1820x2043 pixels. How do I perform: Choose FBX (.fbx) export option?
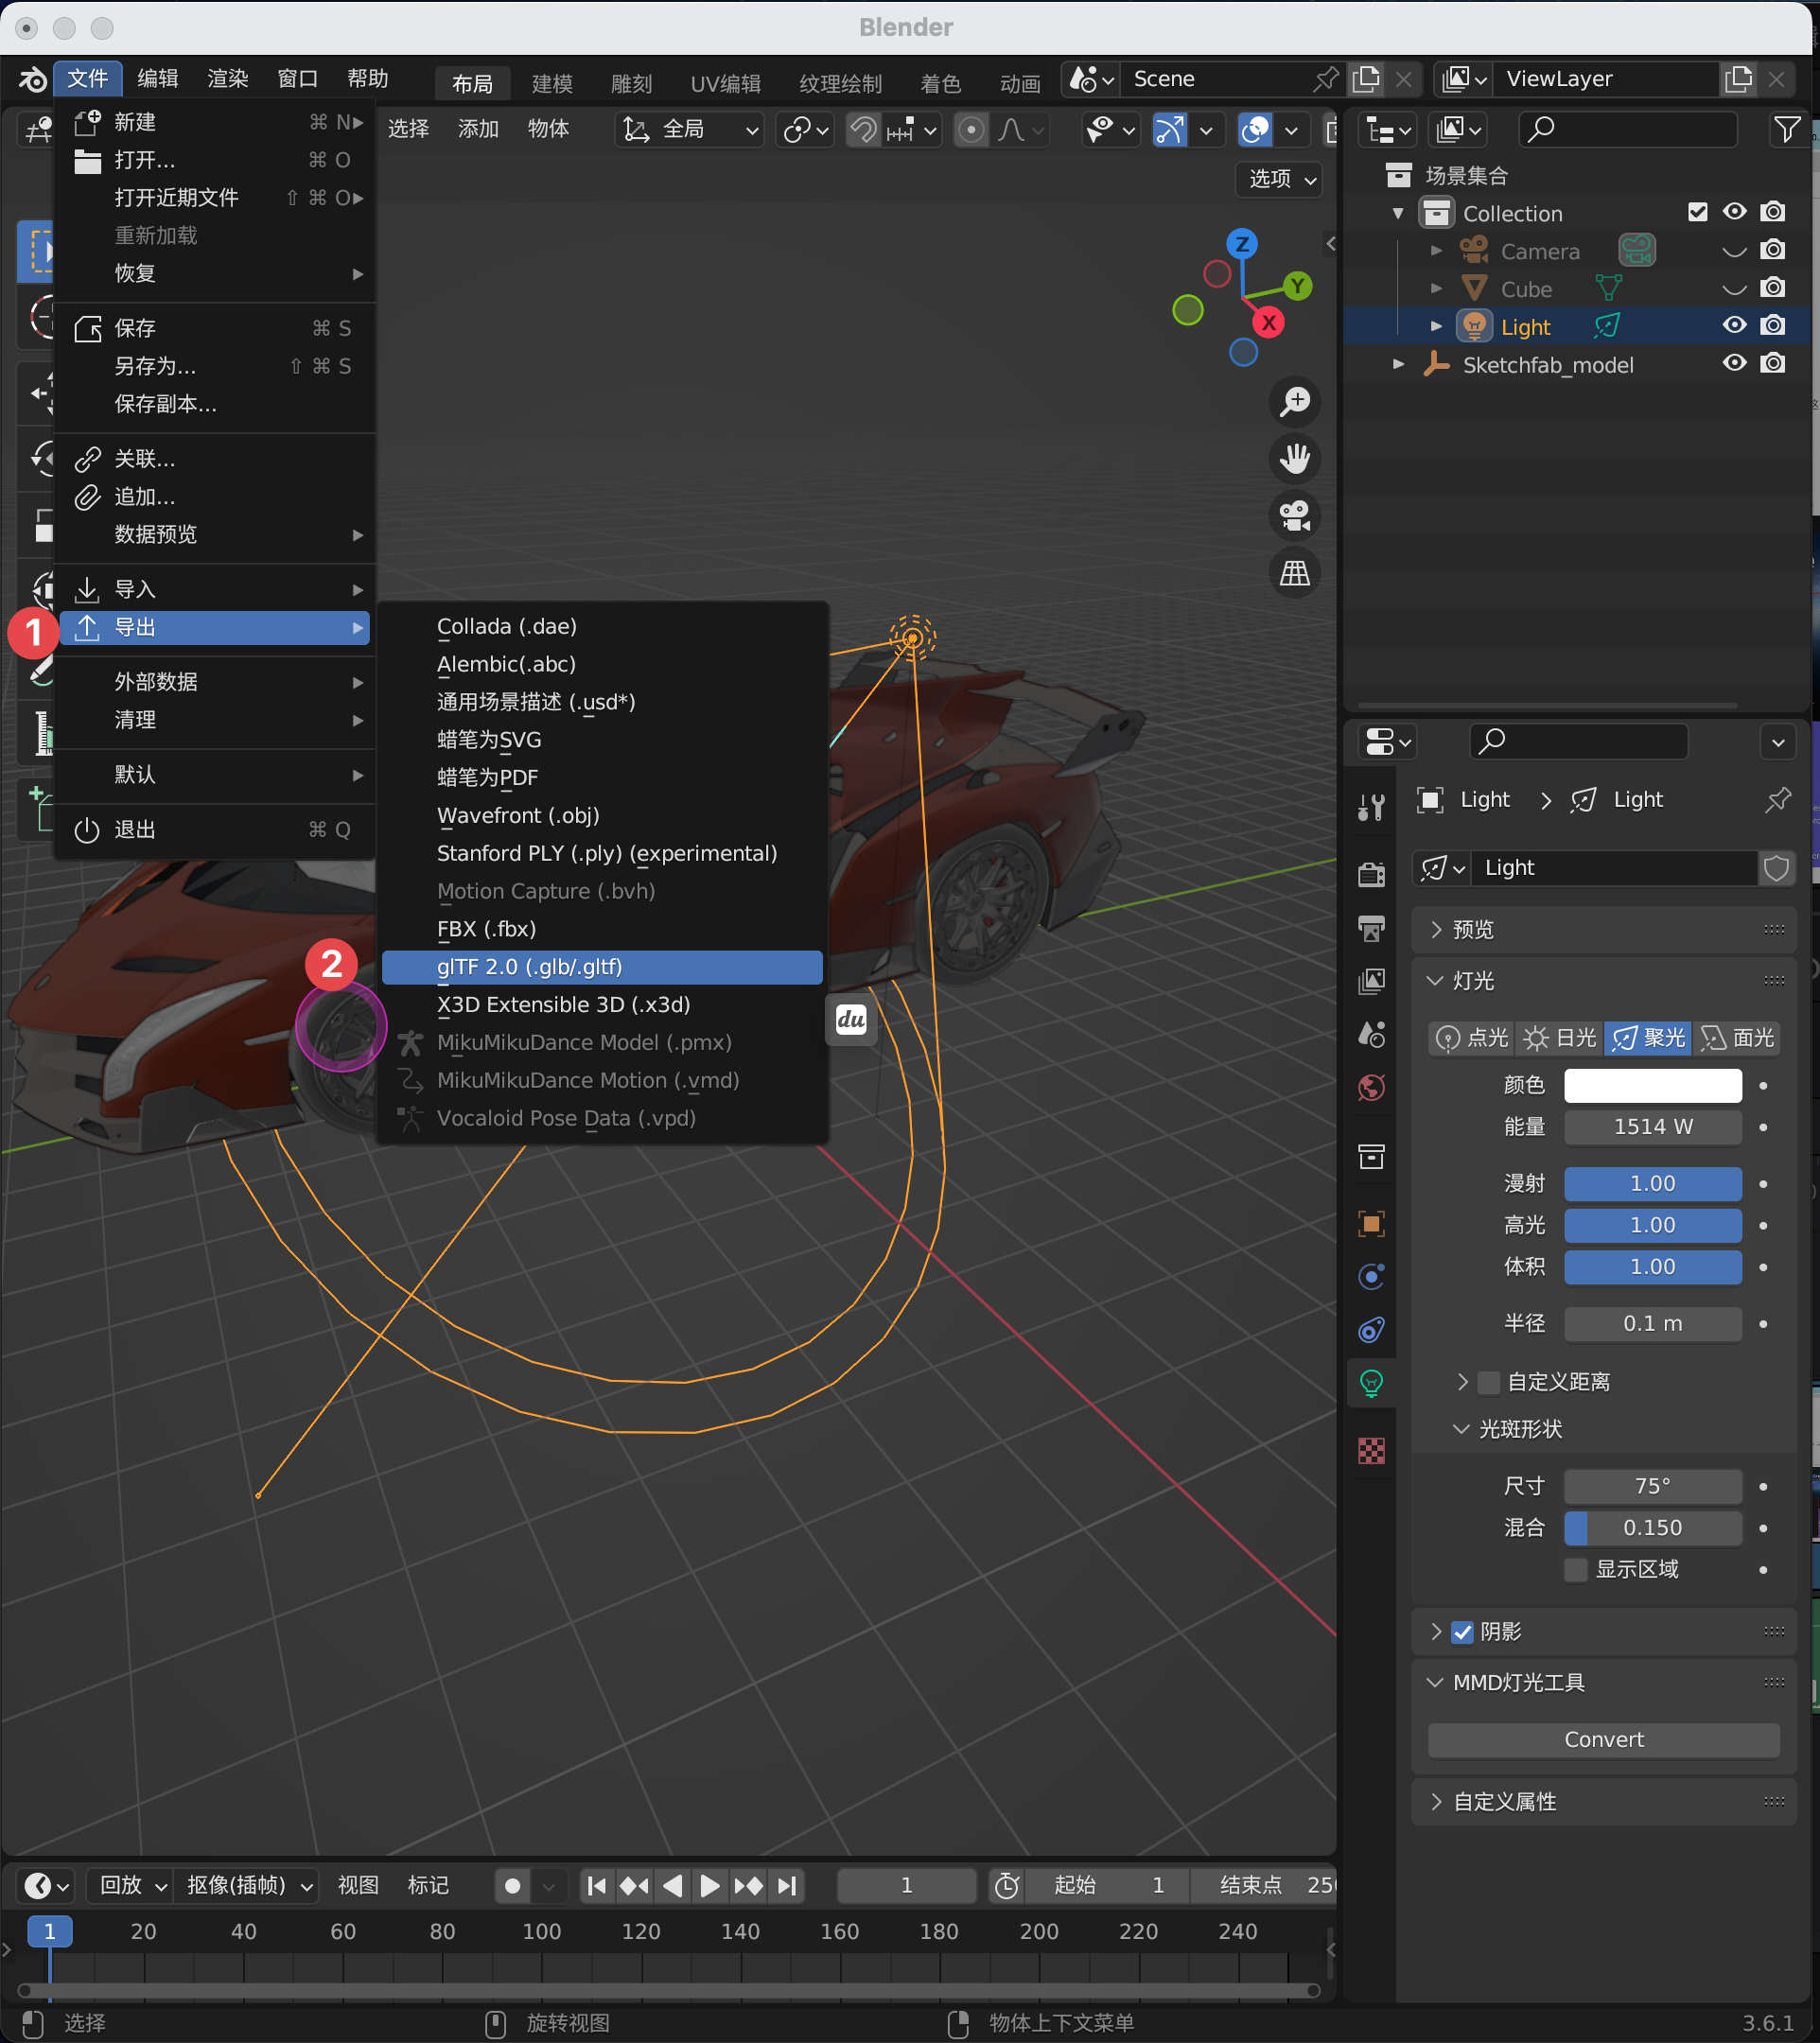pyautogui.click(x=486, y=929)
